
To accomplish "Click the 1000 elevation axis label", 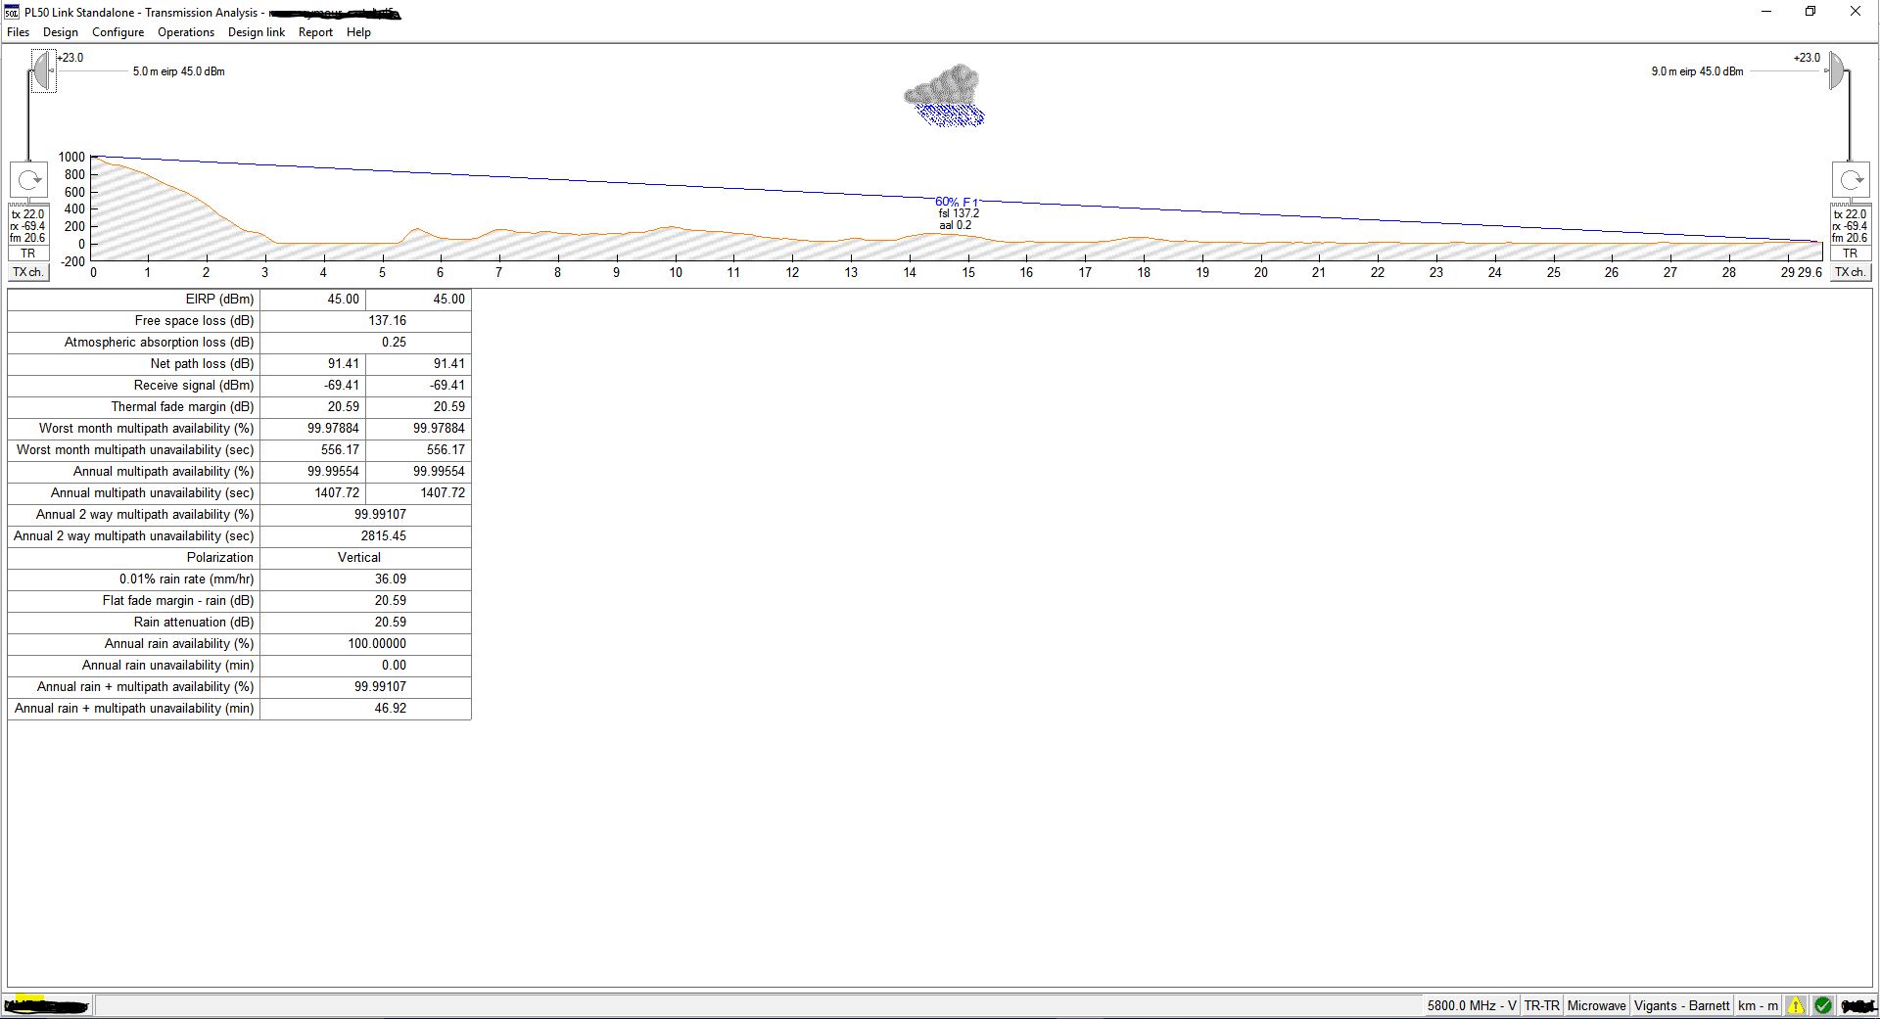I will (71, 157).
